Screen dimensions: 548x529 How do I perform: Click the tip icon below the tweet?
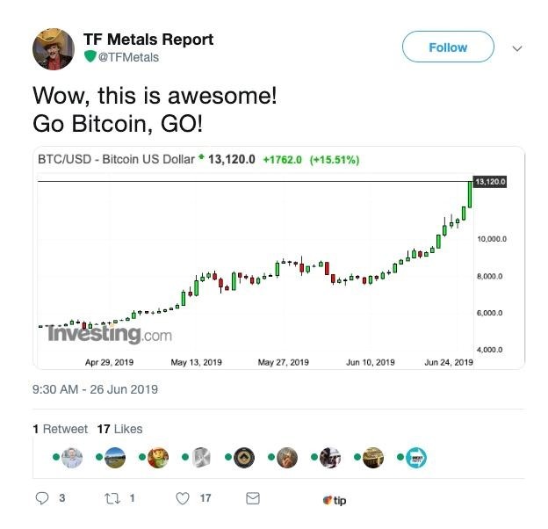pos(334,499)
